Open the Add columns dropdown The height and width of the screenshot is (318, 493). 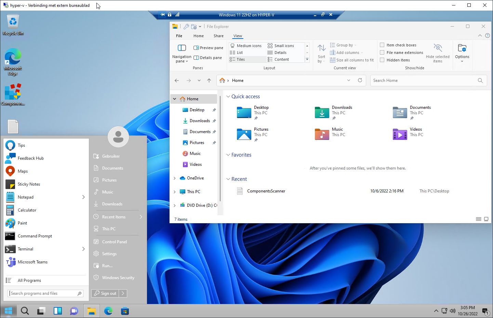coord(346,53)
